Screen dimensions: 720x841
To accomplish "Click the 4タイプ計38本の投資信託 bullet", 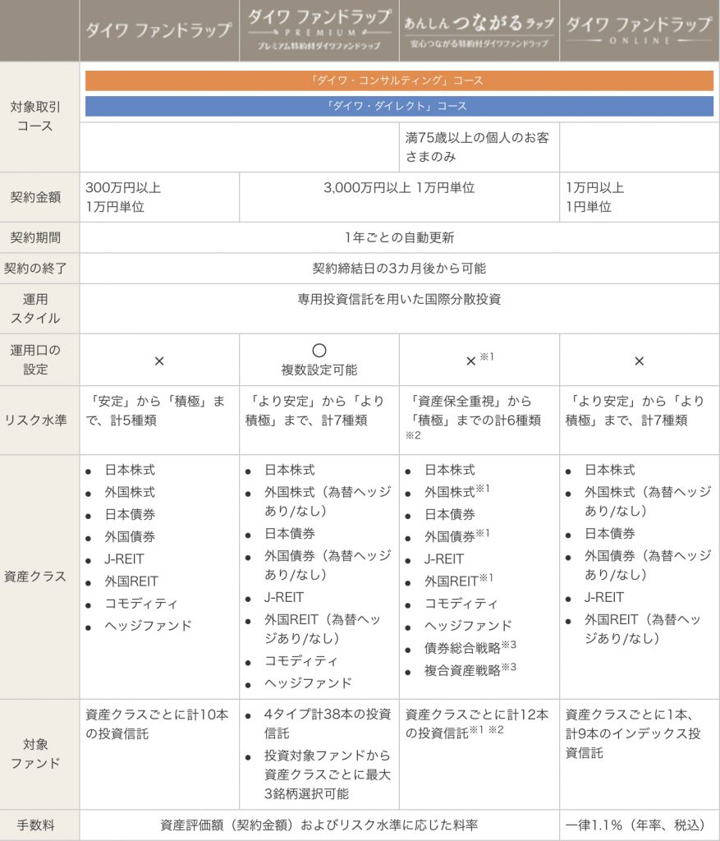I will tap(326, 724).
